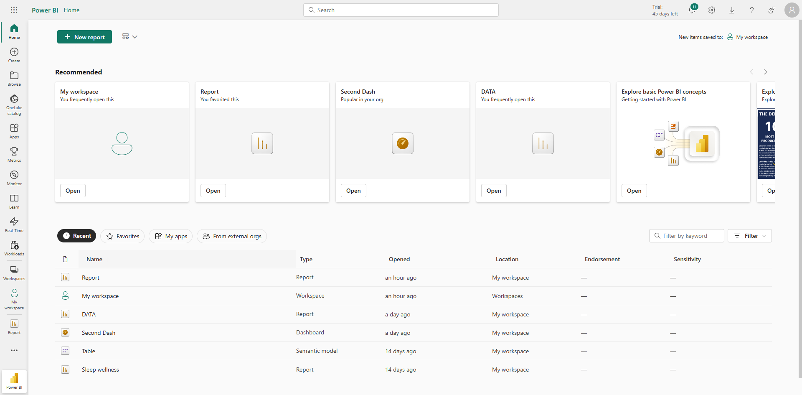
Task: Open the Sleep wellness report row
Action: (100, 370)
